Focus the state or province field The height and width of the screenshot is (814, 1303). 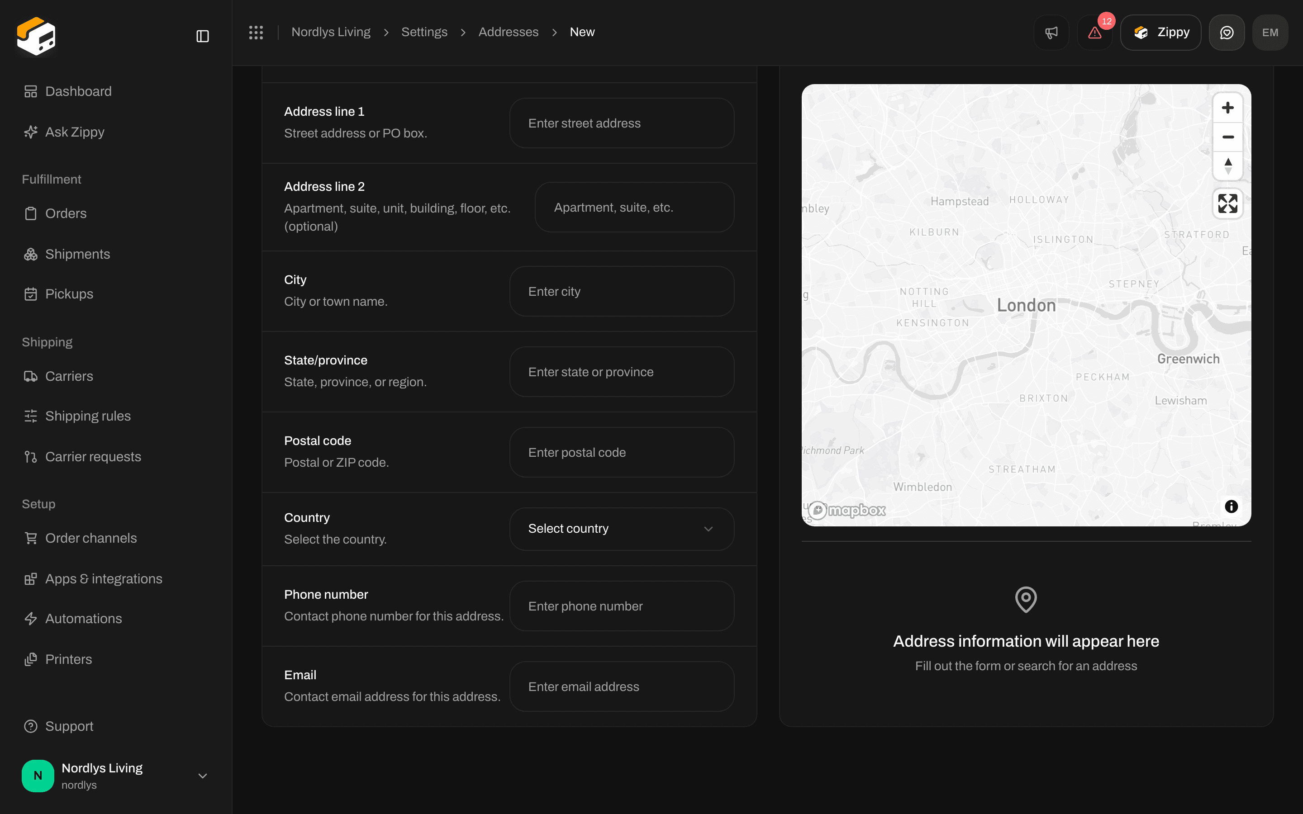pos(621,372)
